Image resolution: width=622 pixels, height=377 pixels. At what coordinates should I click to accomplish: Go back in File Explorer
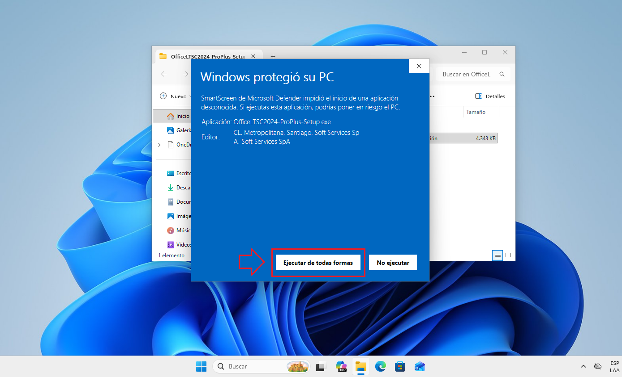coord(164,74)
